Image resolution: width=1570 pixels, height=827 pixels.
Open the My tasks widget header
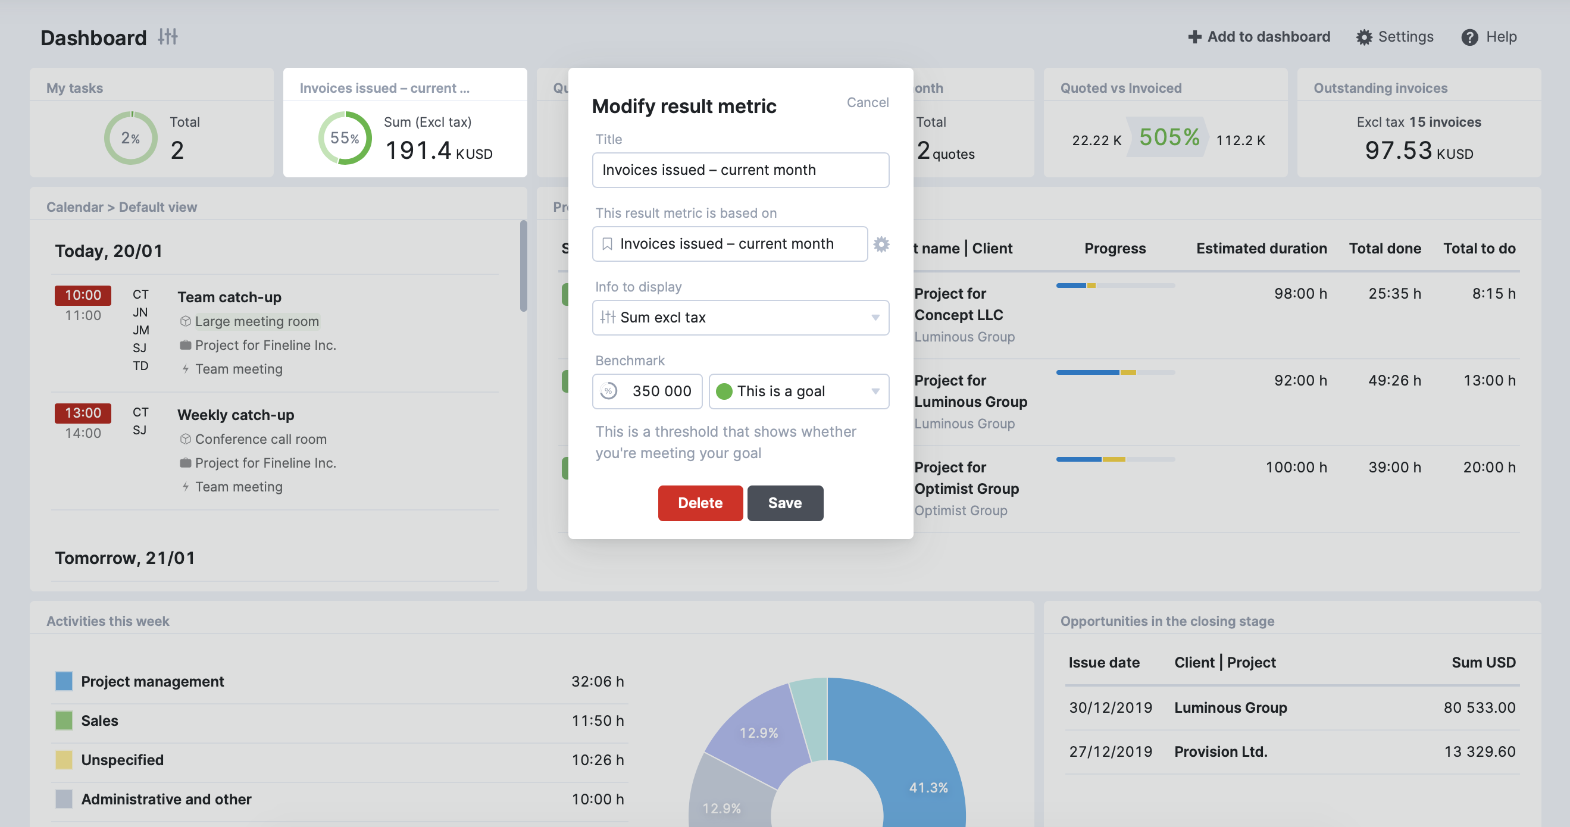pos(74,89)
